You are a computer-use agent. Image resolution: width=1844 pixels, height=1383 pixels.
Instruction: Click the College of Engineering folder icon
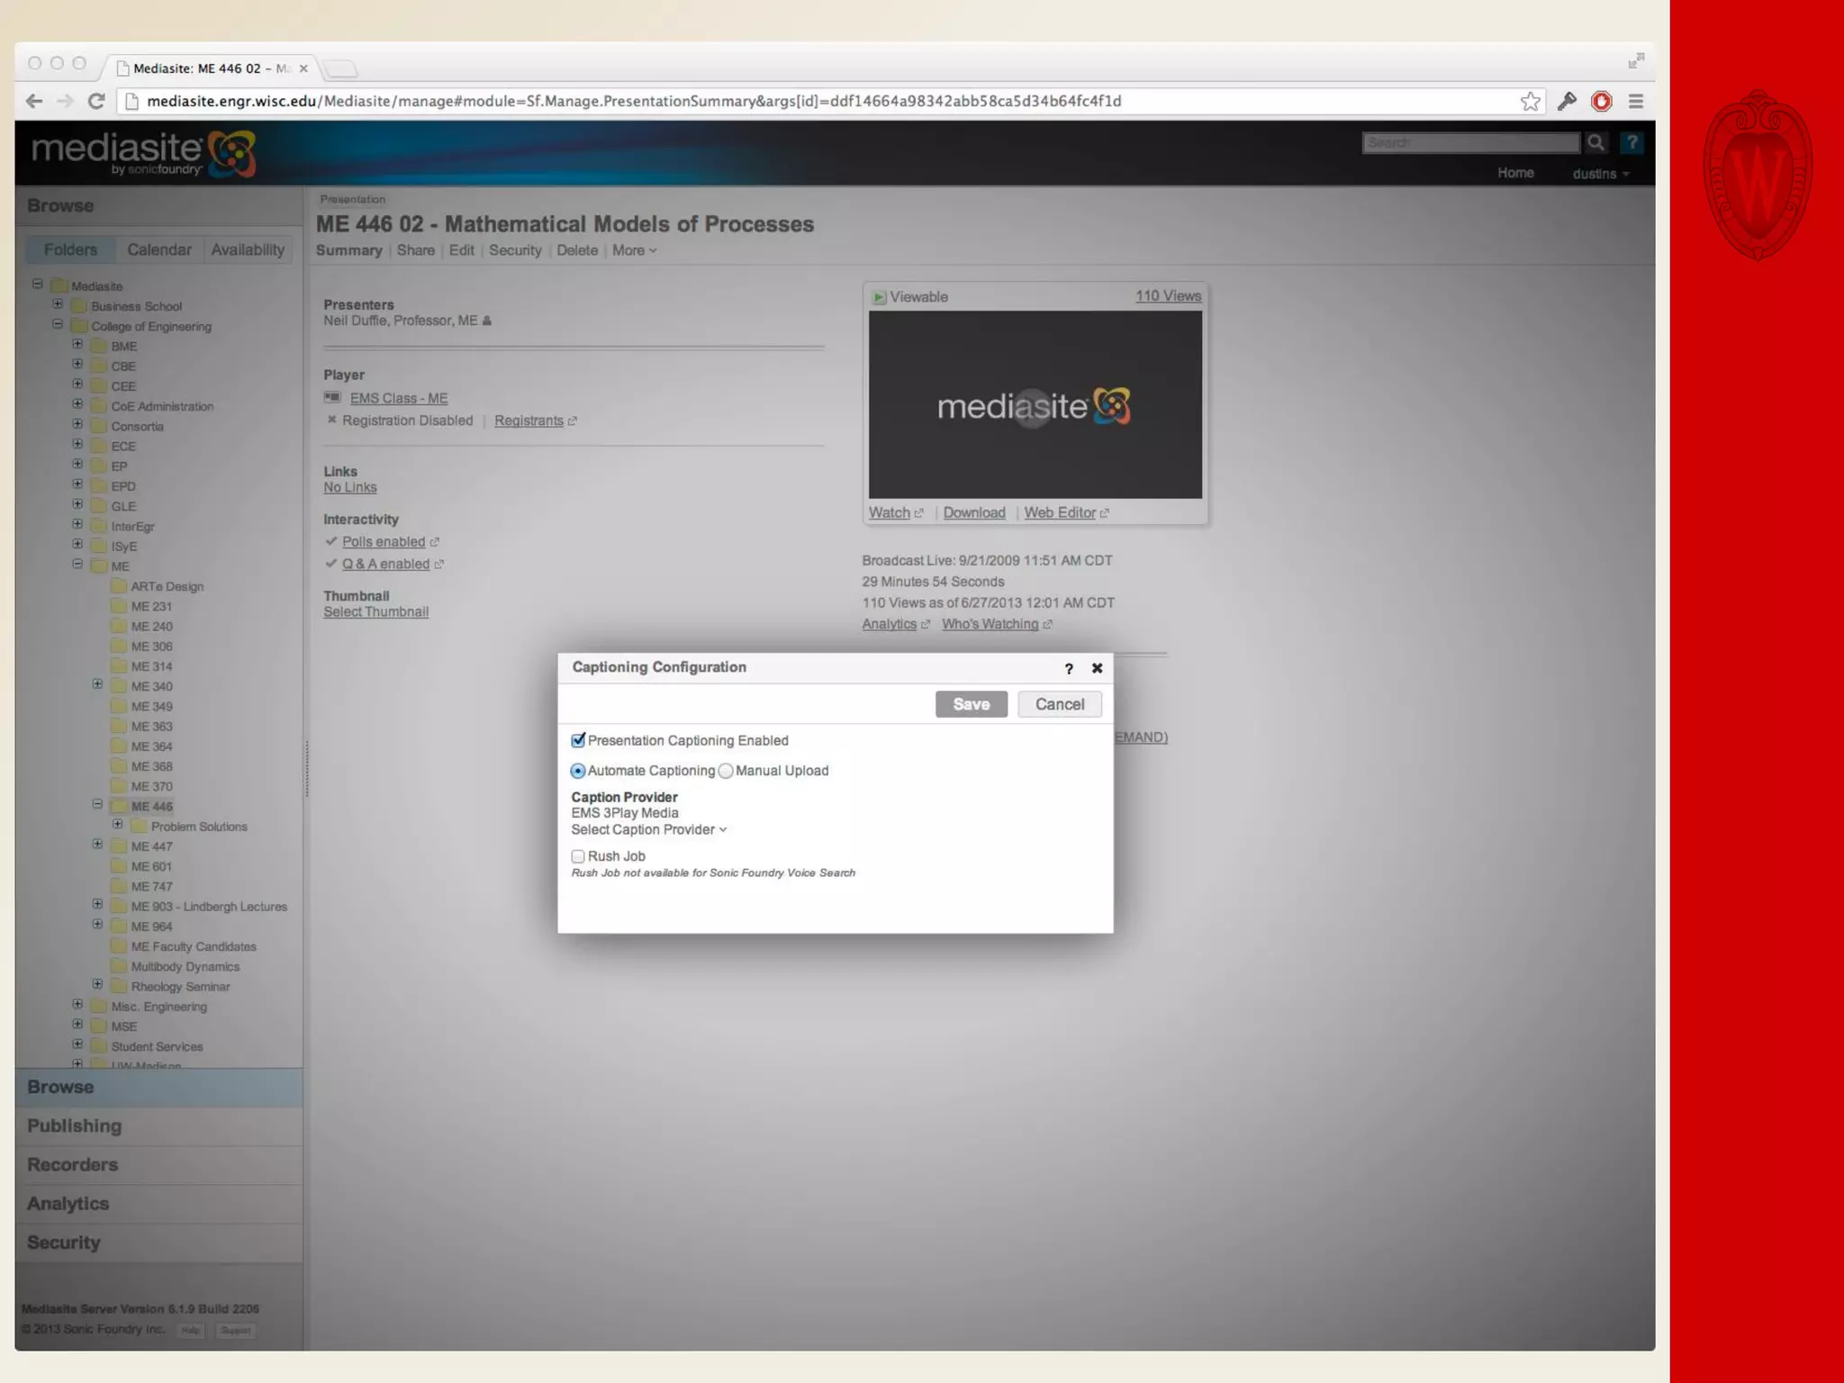pos(78,326)
